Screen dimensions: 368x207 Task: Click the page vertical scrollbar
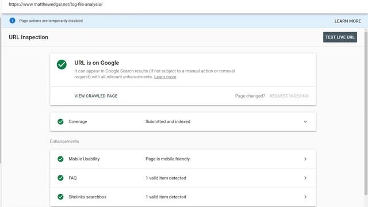[x=366, y=113]
